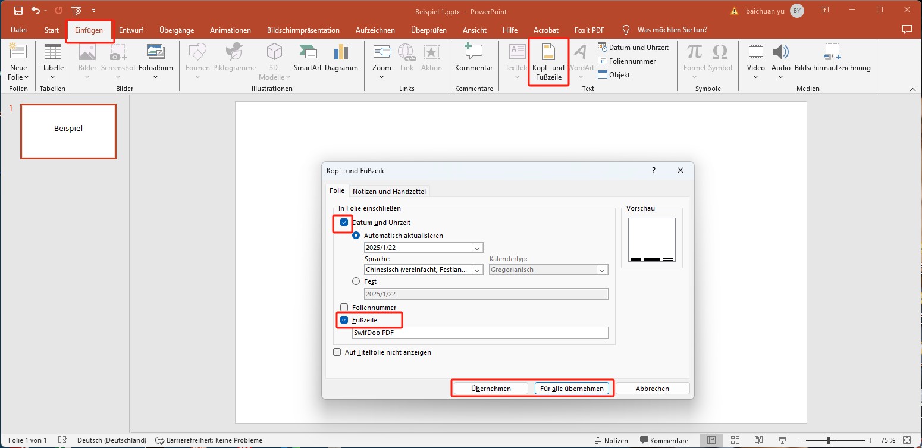The width and height of the screenshot is (922, 448).
Task: Click the Redo icon in quick access toolbar
Action: [x=58, y=11]
